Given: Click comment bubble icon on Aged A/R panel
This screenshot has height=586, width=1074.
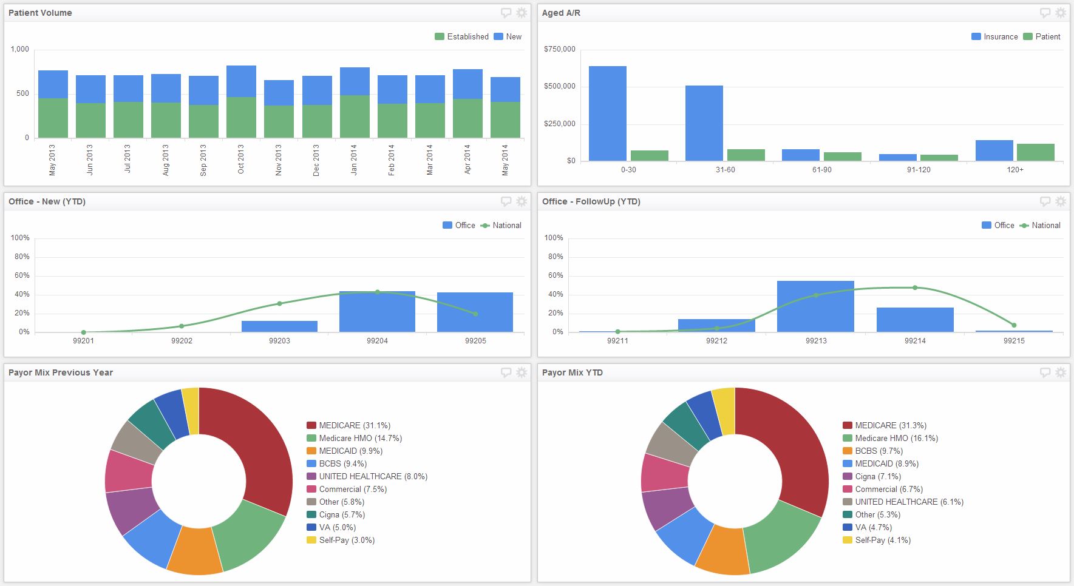Looking at the screenshot, I should click(1045, 12).
